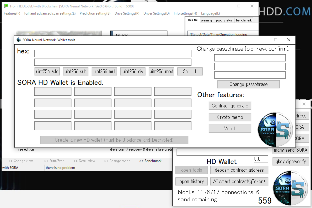Open the Prediction setting(B) menu
This screenshot has height=208, width=312.
[95, 13]
